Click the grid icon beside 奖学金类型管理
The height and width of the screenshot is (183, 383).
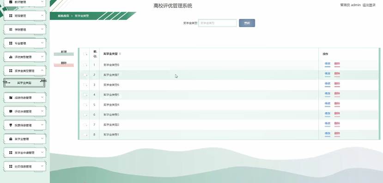coord(11,71)
